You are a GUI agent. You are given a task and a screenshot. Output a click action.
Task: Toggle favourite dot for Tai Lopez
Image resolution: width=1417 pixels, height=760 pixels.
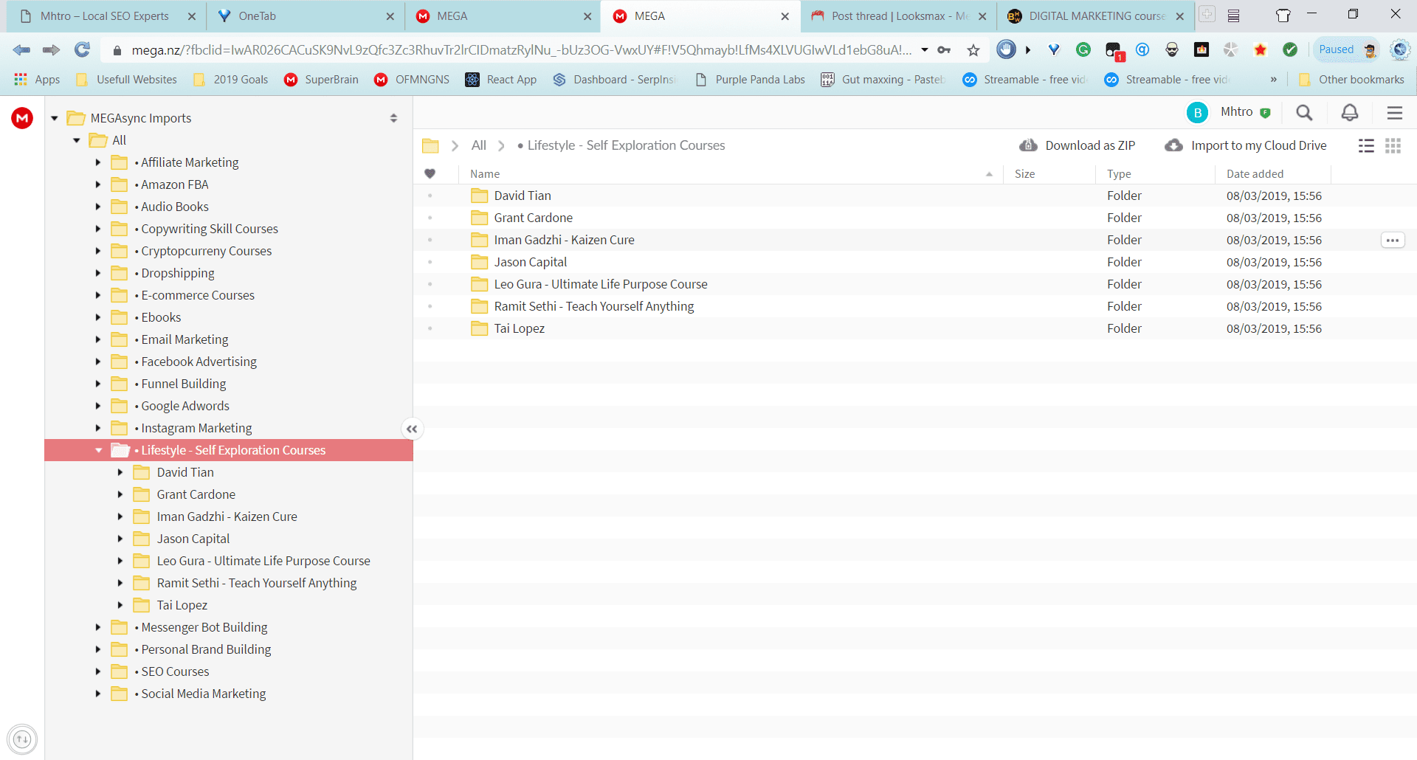430,328
